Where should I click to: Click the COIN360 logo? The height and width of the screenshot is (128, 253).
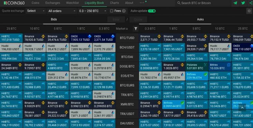pyautogui.click(x=14, y=3)
